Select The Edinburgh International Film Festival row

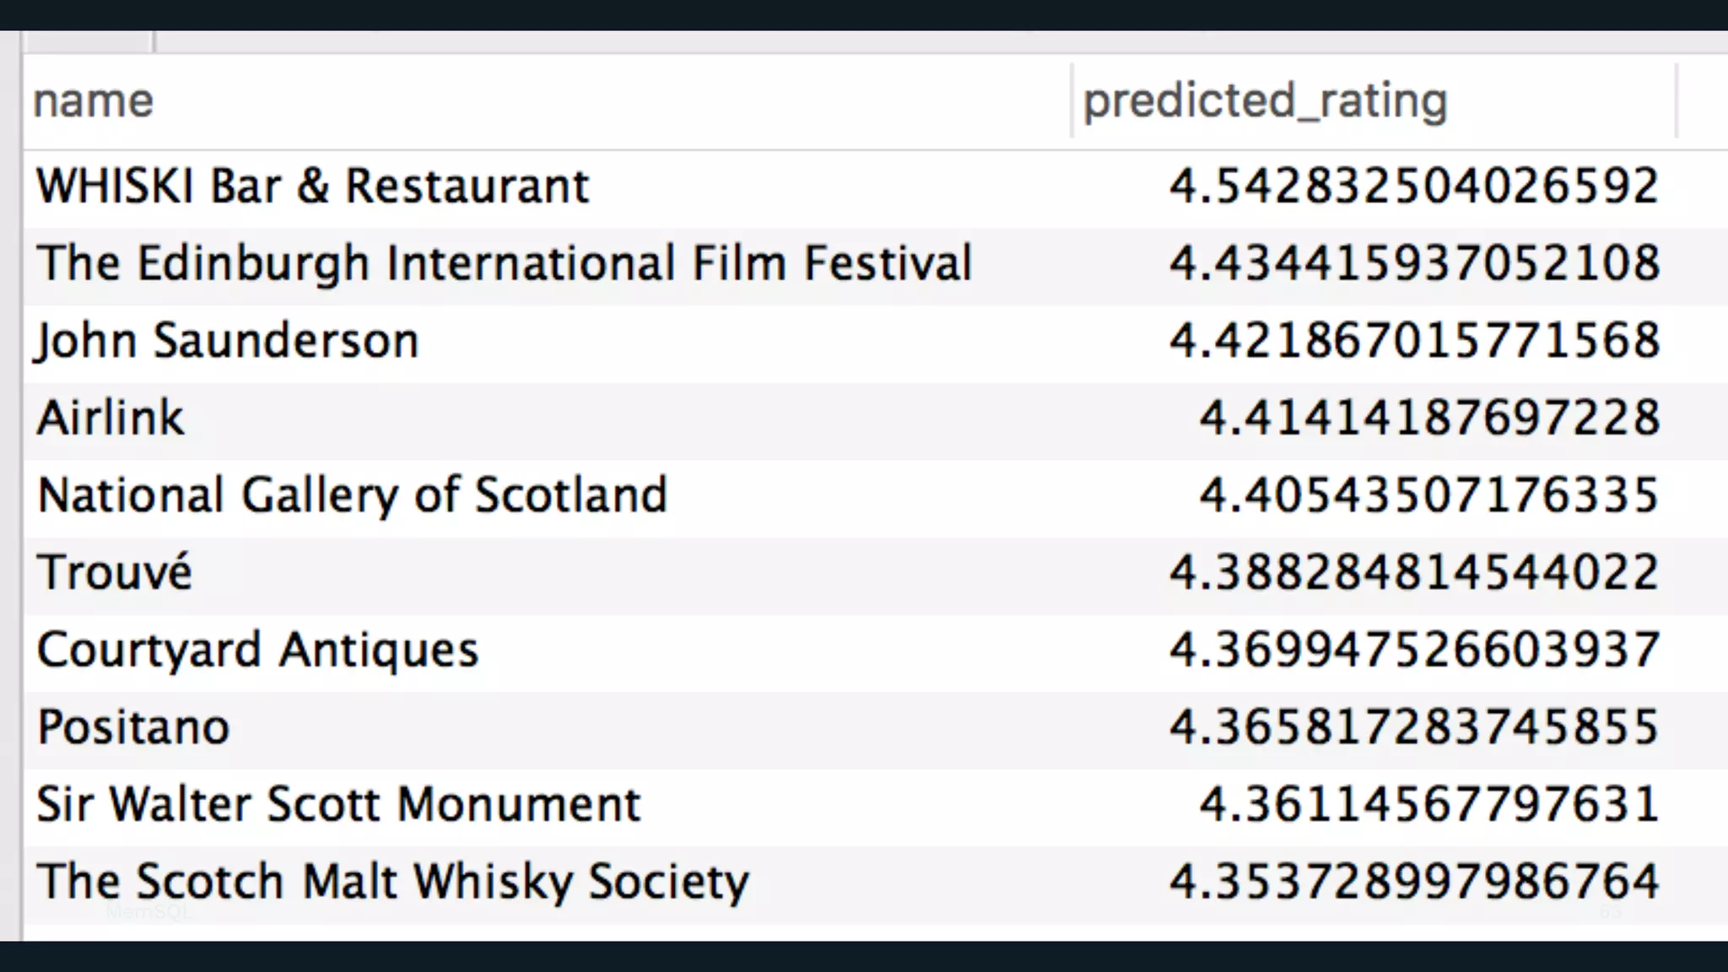504,263
